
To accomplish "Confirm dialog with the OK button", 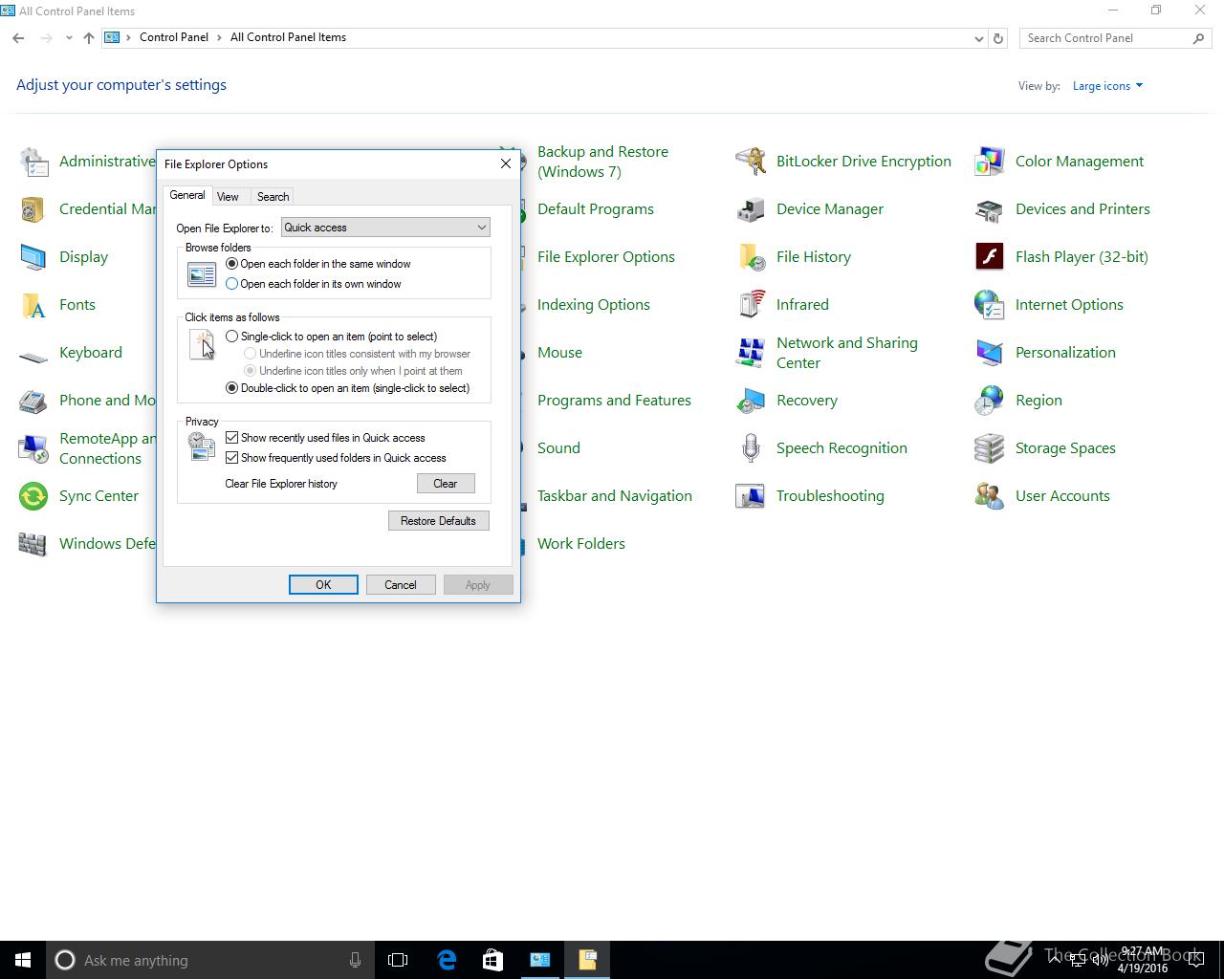I will 323,585.
